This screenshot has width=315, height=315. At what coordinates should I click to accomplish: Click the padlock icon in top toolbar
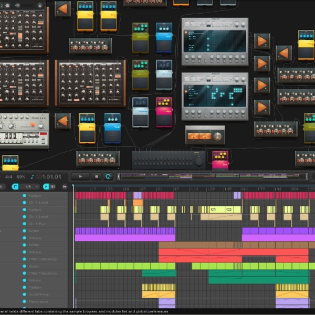point(40,5)
